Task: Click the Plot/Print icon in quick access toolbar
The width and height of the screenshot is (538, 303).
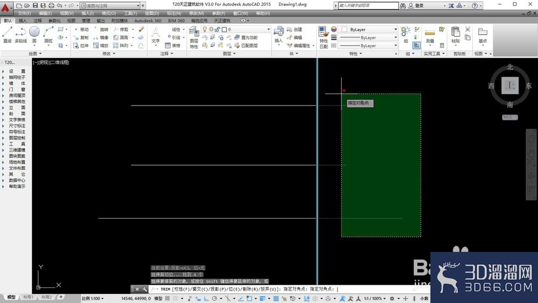Action: pyautogui.click(x=51, y=5)
